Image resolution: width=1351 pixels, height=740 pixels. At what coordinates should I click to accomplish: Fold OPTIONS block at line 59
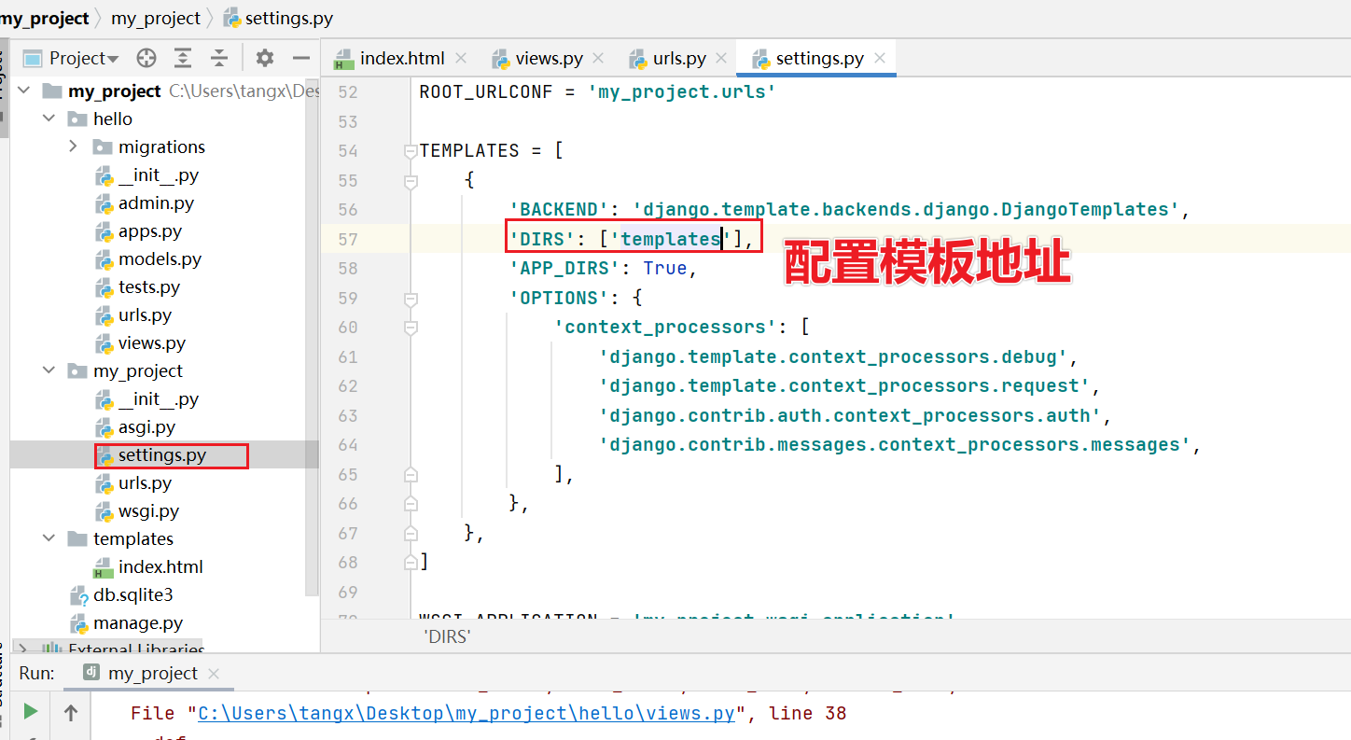(x=410, y=298)
